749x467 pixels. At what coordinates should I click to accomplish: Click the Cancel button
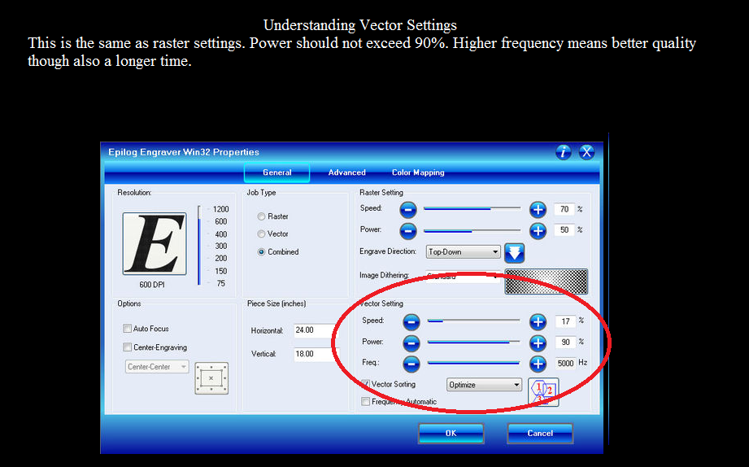(540, 433)
